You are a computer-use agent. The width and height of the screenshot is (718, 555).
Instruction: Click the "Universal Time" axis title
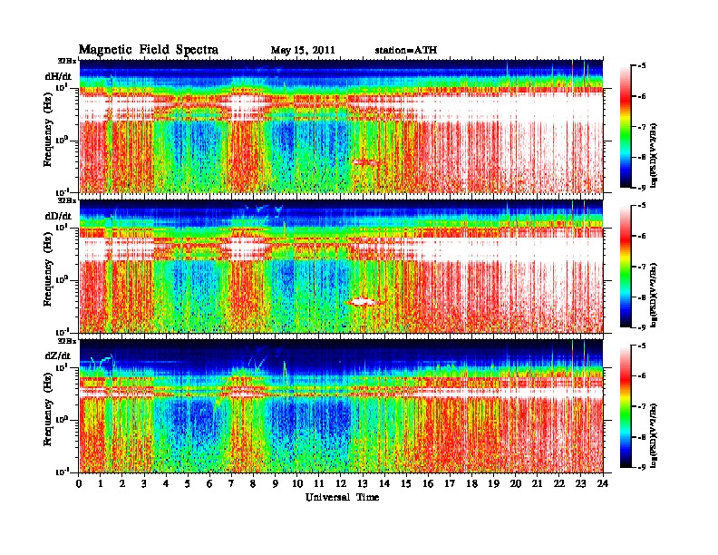(342, 497)
